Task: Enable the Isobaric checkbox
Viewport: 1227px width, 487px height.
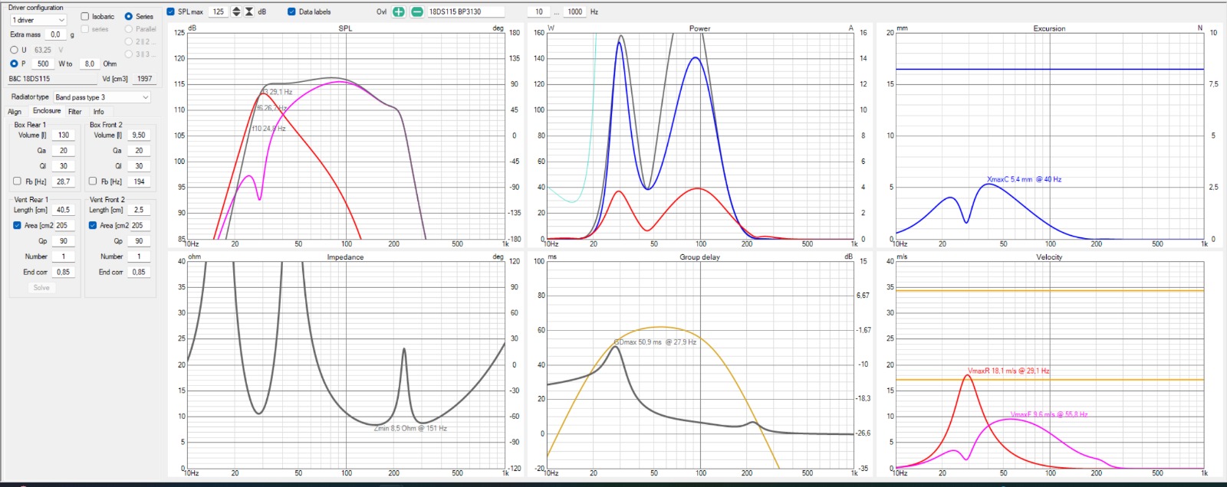Action: click(x=85, y=16)
